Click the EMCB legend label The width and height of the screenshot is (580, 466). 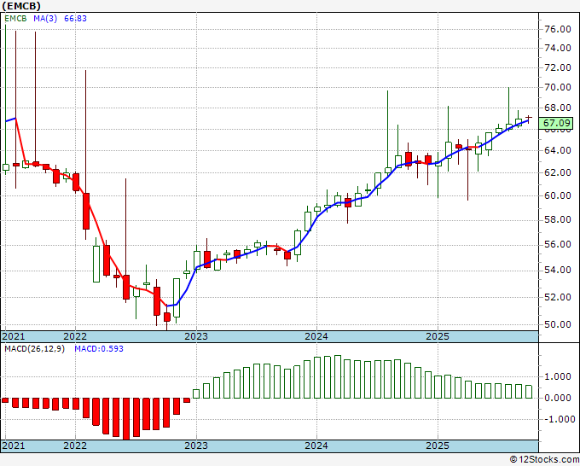click(x=15, y=19)
